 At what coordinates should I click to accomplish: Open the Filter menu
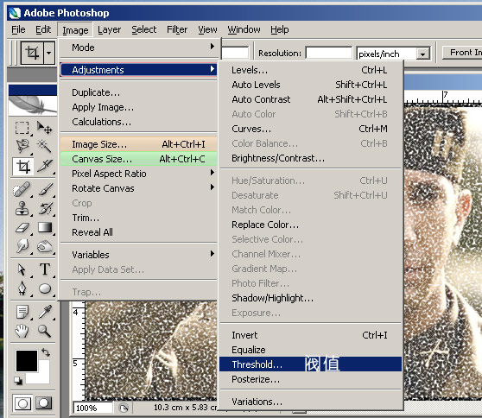177,30
